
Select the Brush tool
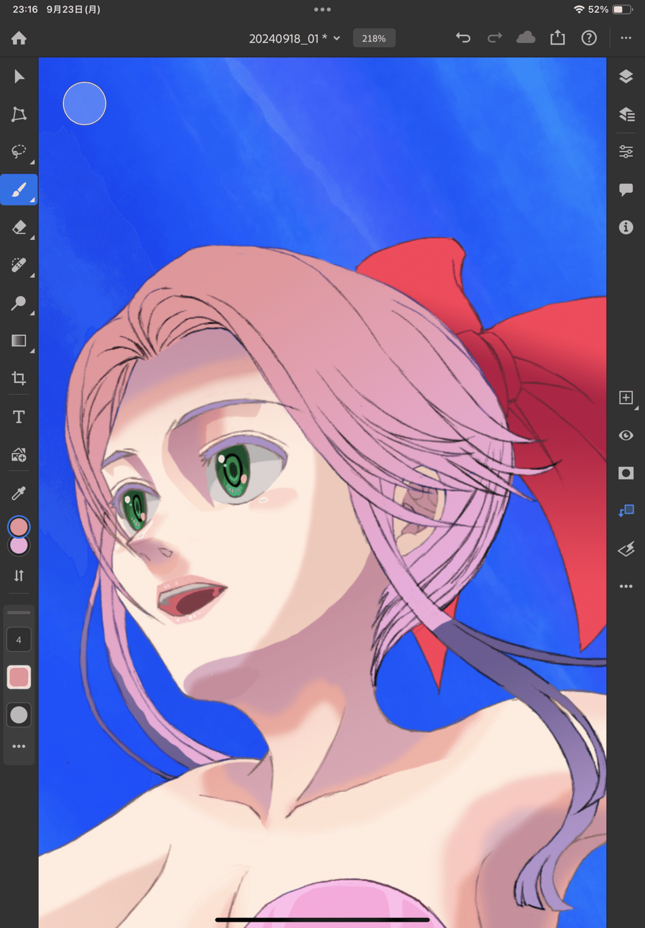pos(19,190)
